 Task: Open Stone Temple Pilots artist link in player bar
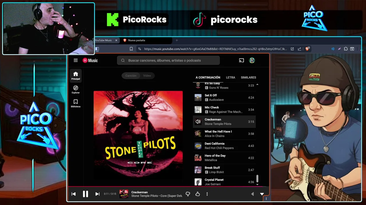[x=144, y=196]
